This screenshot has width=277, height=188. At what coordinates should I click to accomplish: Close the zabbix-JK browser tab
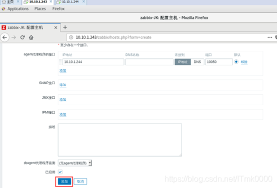[x=55, y=27]
